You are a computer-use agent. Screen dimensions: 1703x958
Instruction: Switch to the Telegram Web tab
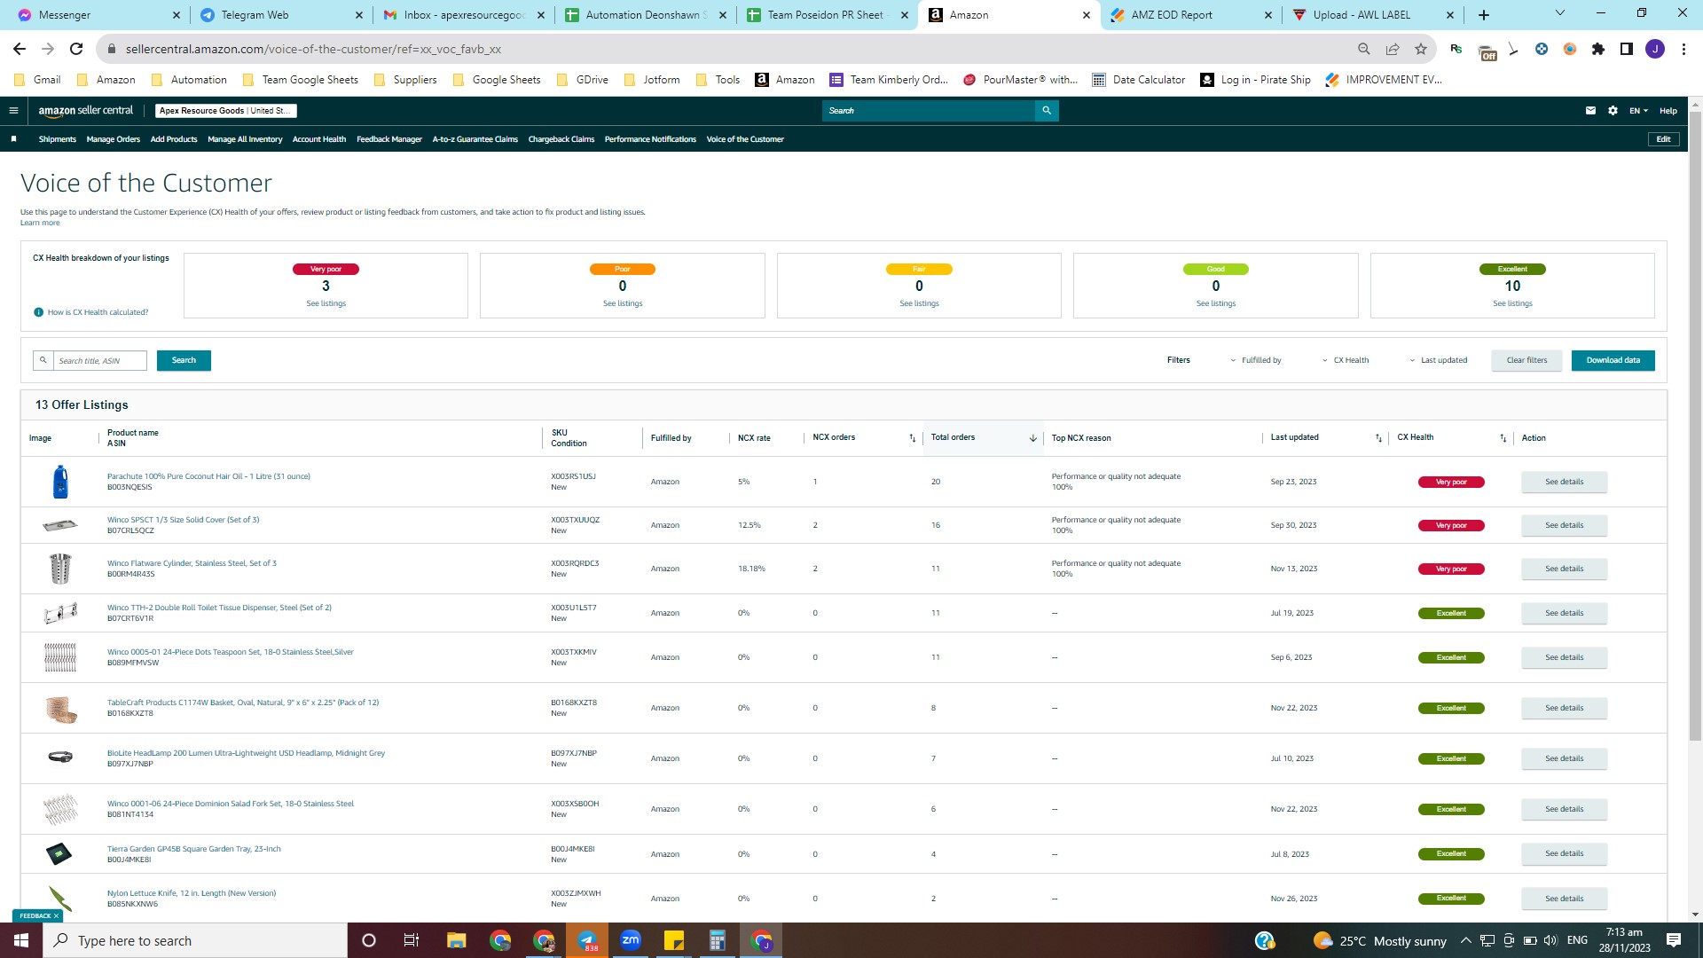point(282,15)
